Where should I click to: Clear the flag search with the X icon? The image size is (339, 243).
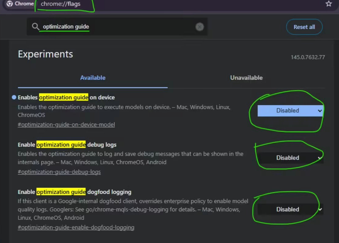pyautogui.click(x=200, y=27)
